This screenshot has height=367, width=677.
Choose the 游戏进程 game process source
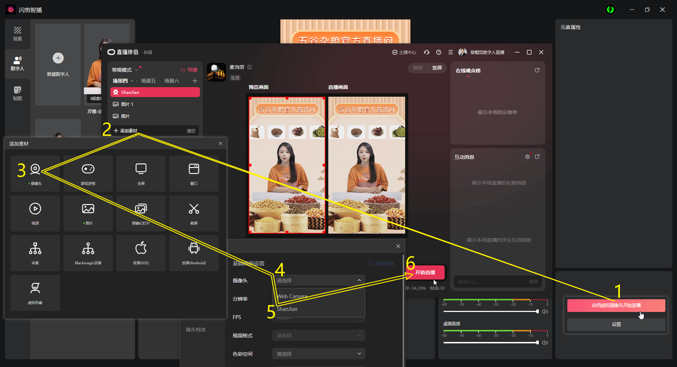click(x=88, y=173)
